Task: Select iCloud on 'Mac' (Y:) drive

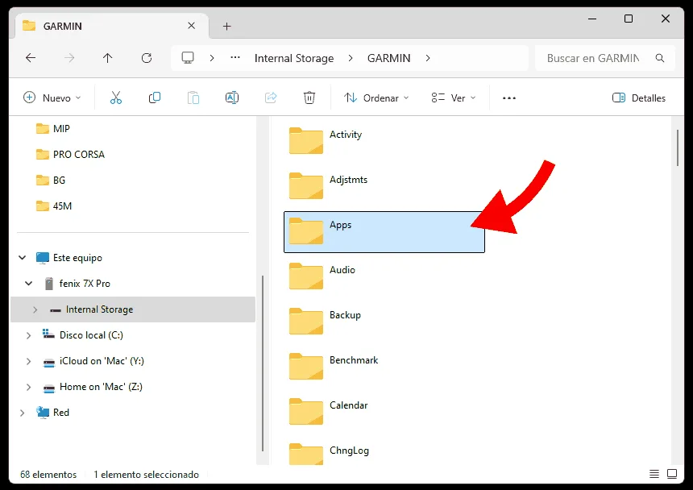Action: point(93,361)
